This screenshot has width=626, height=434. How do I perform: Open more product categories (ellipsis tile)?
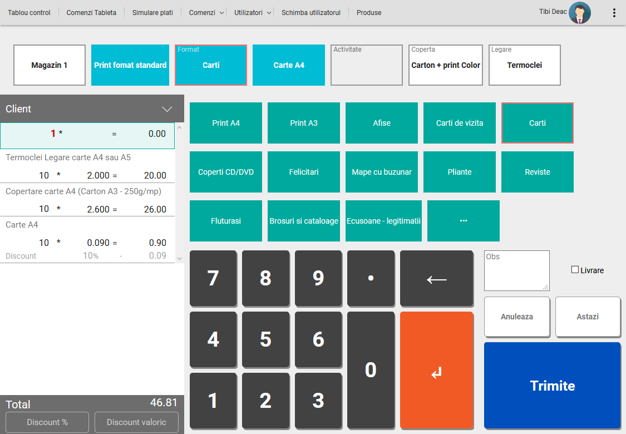pyautogui.click(x=463, y=221)
